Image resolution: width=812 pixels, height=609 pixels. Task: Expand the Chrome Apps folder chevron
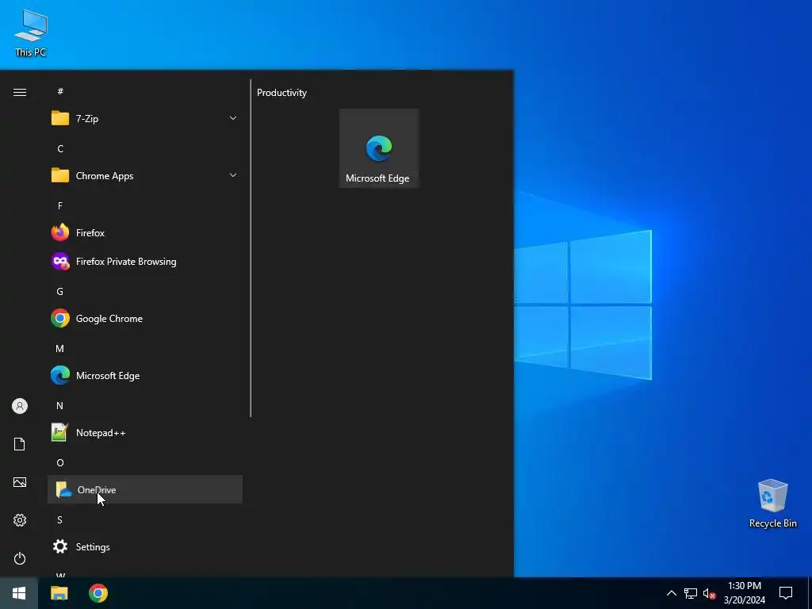coord(233,175)
